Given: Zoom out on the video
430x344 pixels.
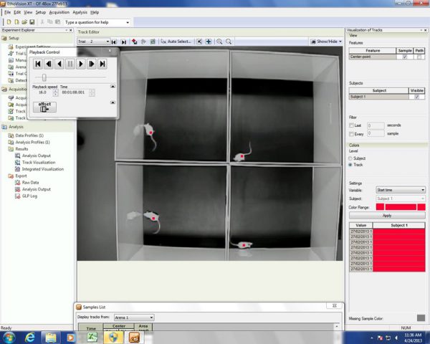Looking at the screenshot, I should coord(229,42).
